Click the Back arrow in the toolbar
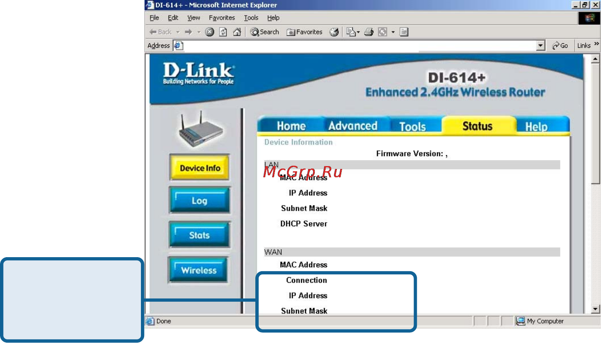The height and width of the screenshot is (343, 601). 161,32
